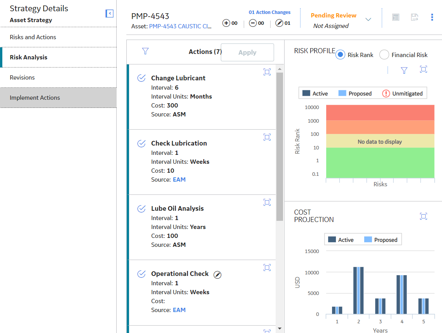Image resolution: width=442 pixels, height=333 pixels.
Task: Click the Year 4 cost bar
Action: coord(402,295)
